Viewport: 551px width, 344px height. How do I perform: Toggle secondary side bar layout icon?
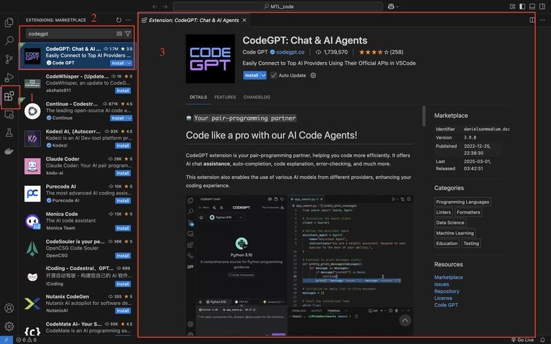542,6
